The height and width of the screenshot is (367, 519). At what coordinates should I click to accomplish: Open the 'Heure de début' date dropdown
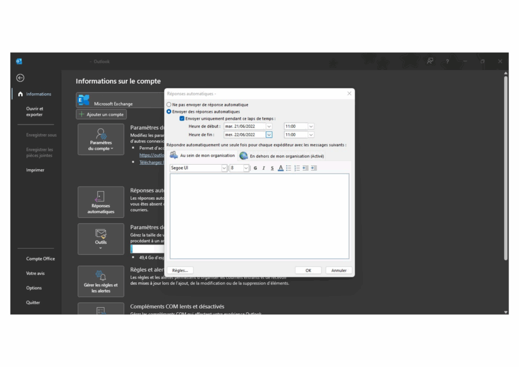tap(269, 126)
